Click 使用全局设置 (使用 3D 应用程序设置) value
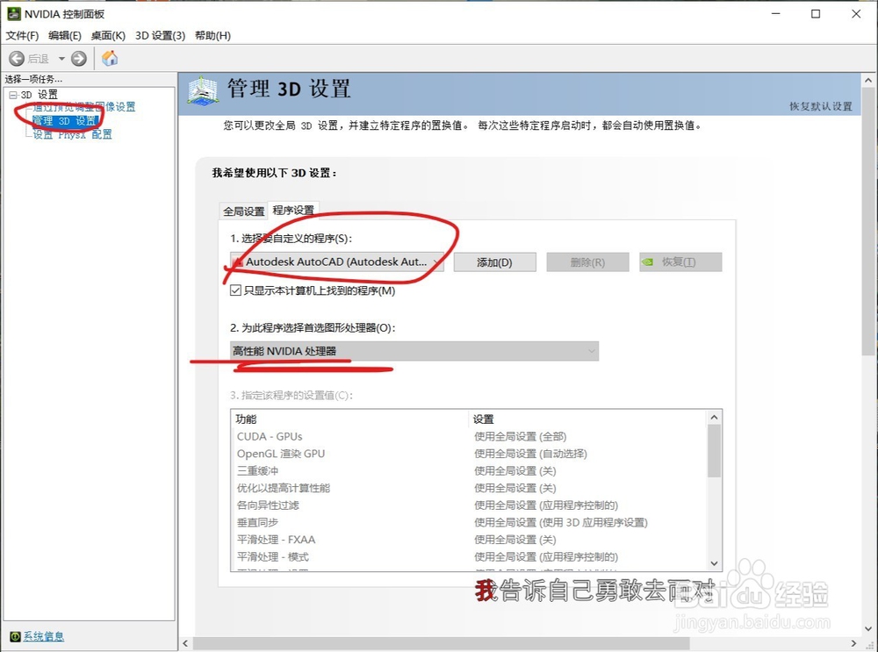 (560, 523)
